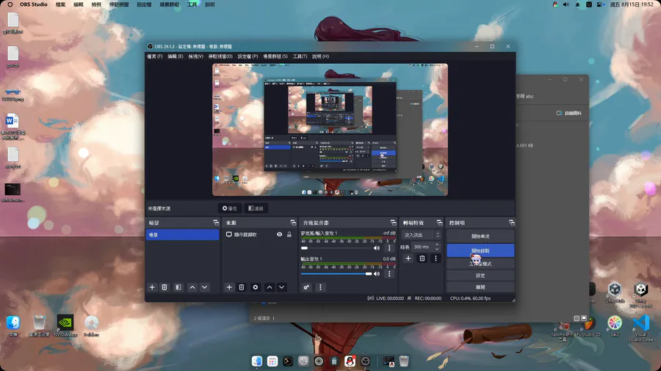Adjust the Desktop Audio volume slider

coord(336,273)
